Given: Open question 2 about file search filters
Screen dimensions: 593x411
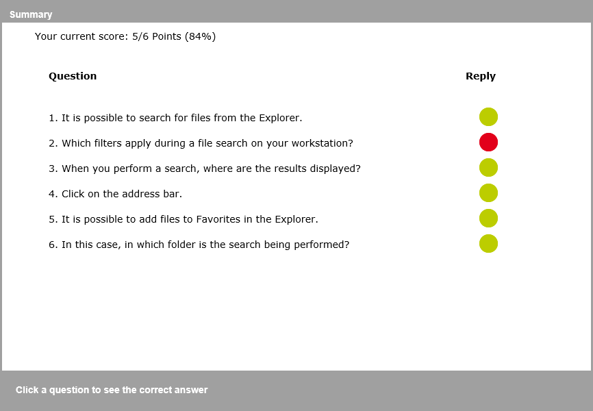Looking at the screenshot, I should pos(201,143).
